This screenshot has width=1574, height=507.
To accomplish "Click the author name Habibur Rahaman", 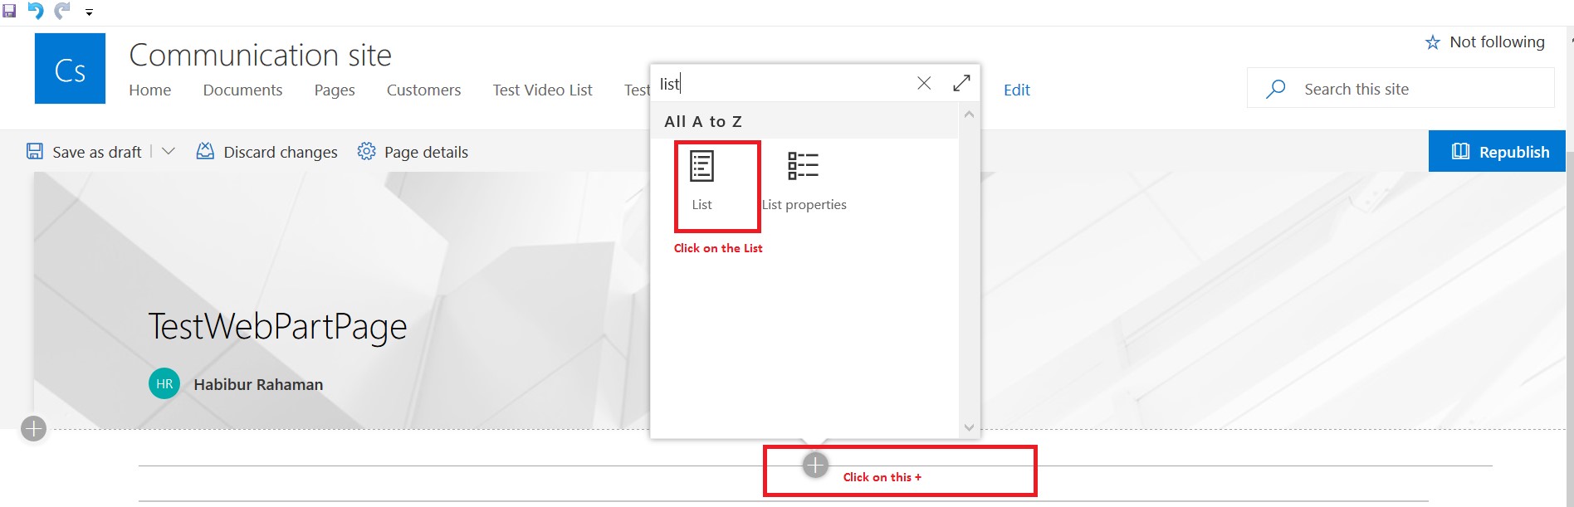I will coord(258,384).
